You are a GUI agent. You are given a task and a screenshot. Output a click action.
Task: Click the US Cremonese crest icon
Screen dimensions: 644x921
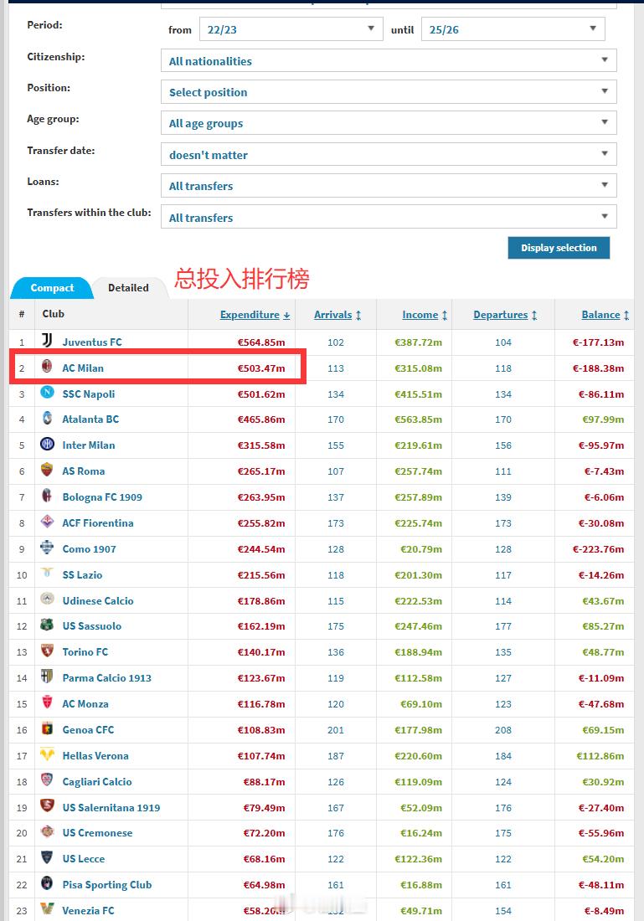coord(47,831)
